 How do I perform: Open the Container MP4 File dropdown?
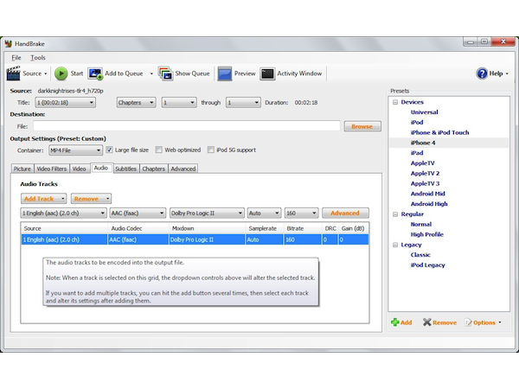pyautogui.click(x=75, y=150)
